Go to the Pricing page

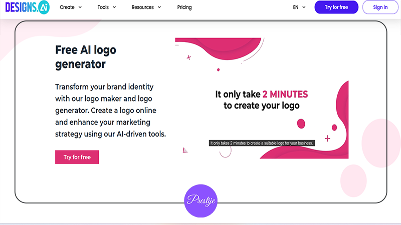point(184,7)
